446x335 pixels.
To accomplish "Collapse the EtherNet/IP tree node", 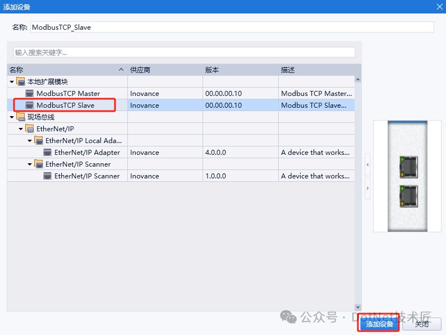I will 21,129.
